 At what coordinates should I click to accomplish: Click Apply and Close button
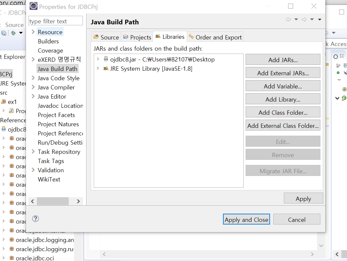point(246,219)
